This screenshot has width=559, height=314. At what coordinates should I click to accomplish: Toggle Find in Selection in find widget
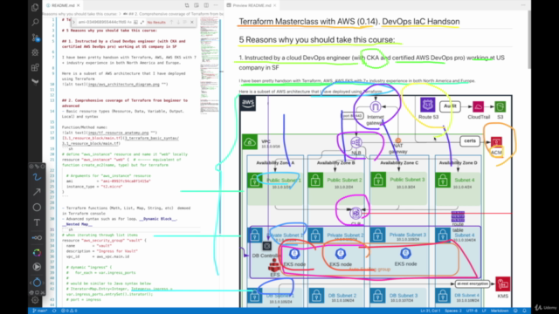point(184,22)
